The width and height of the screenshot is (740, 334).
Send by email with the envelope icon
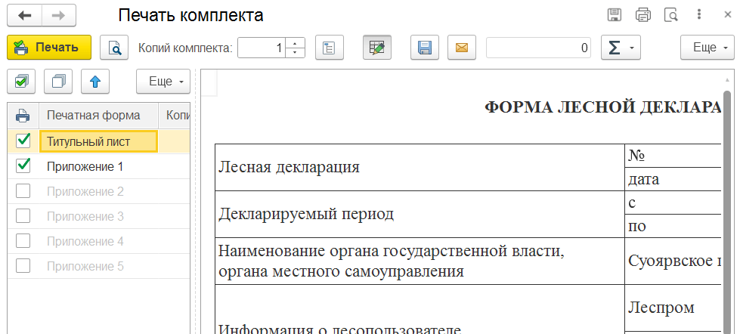coord(462,47)
